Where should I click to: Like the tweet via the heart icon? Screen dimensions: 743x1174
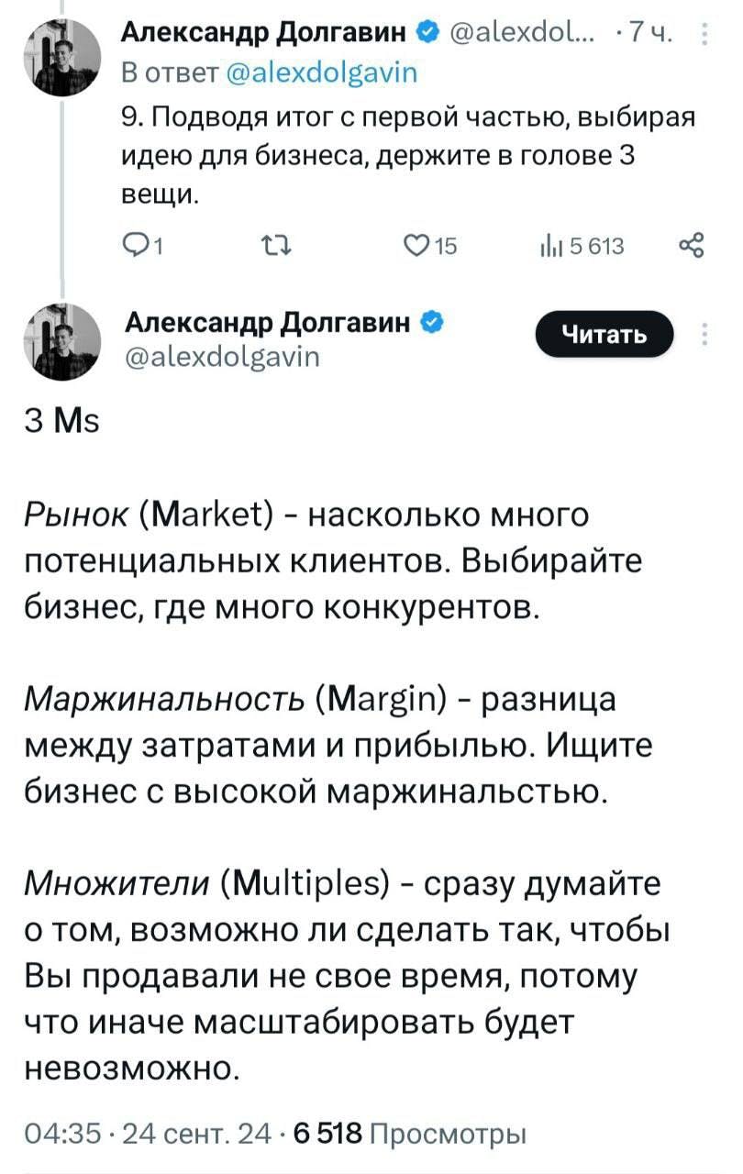tap(415, 244)
